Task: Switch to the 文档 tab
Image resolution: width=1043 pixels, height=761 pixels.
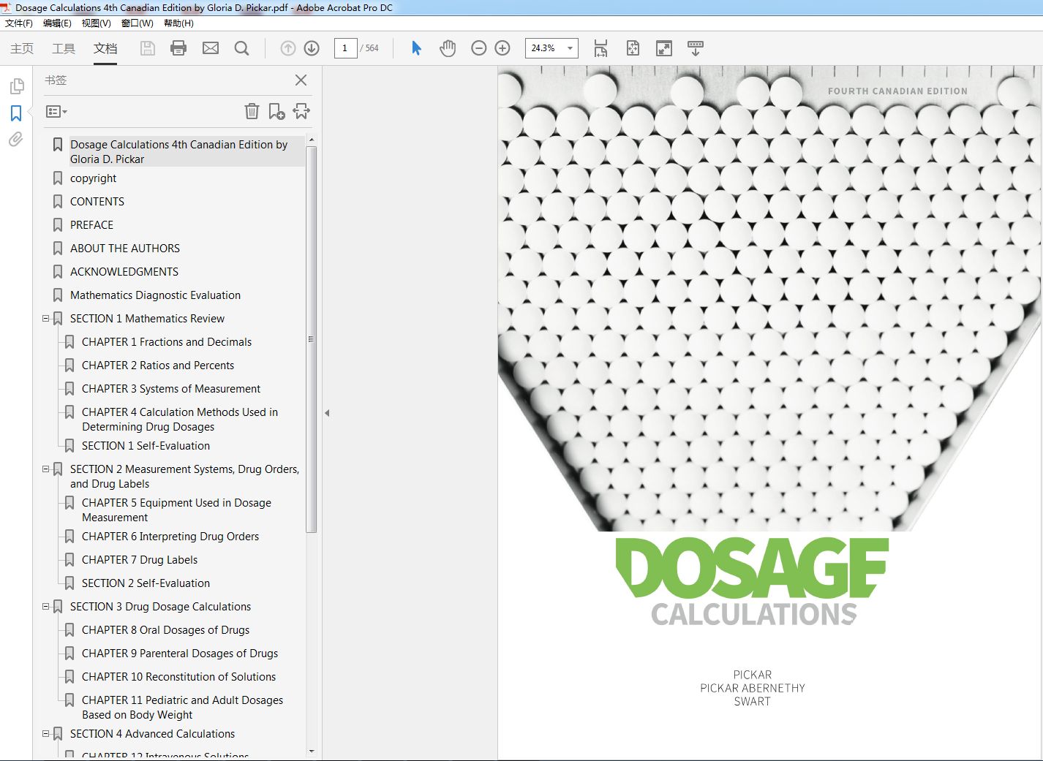Action: click(105, 48)
